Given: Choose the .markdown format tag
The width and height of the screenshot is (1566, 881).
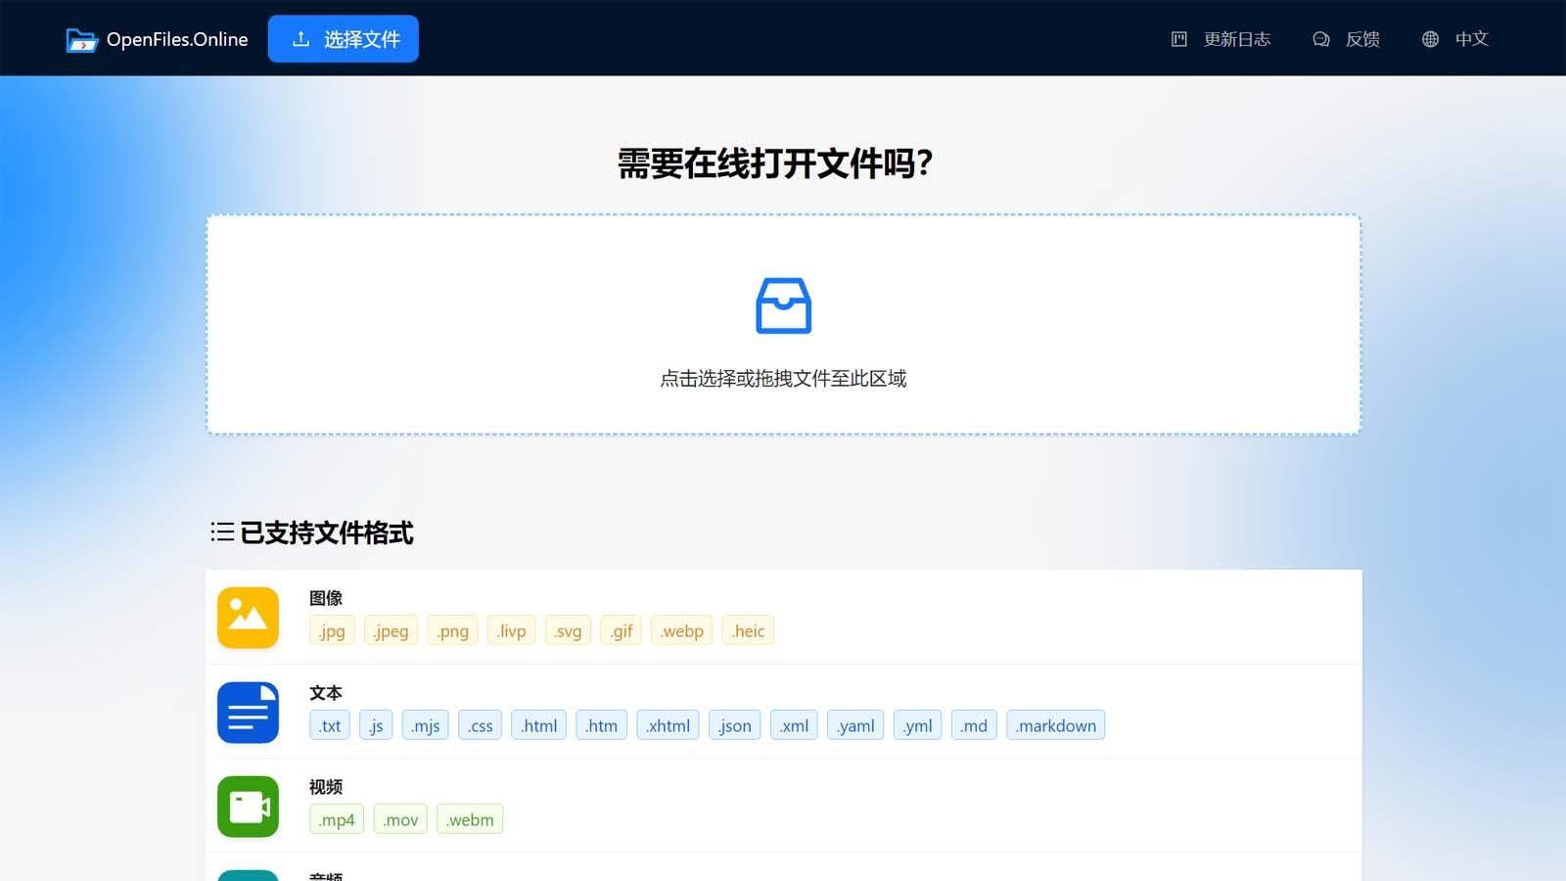Looking at the screenshot, I should (1056, 725).
